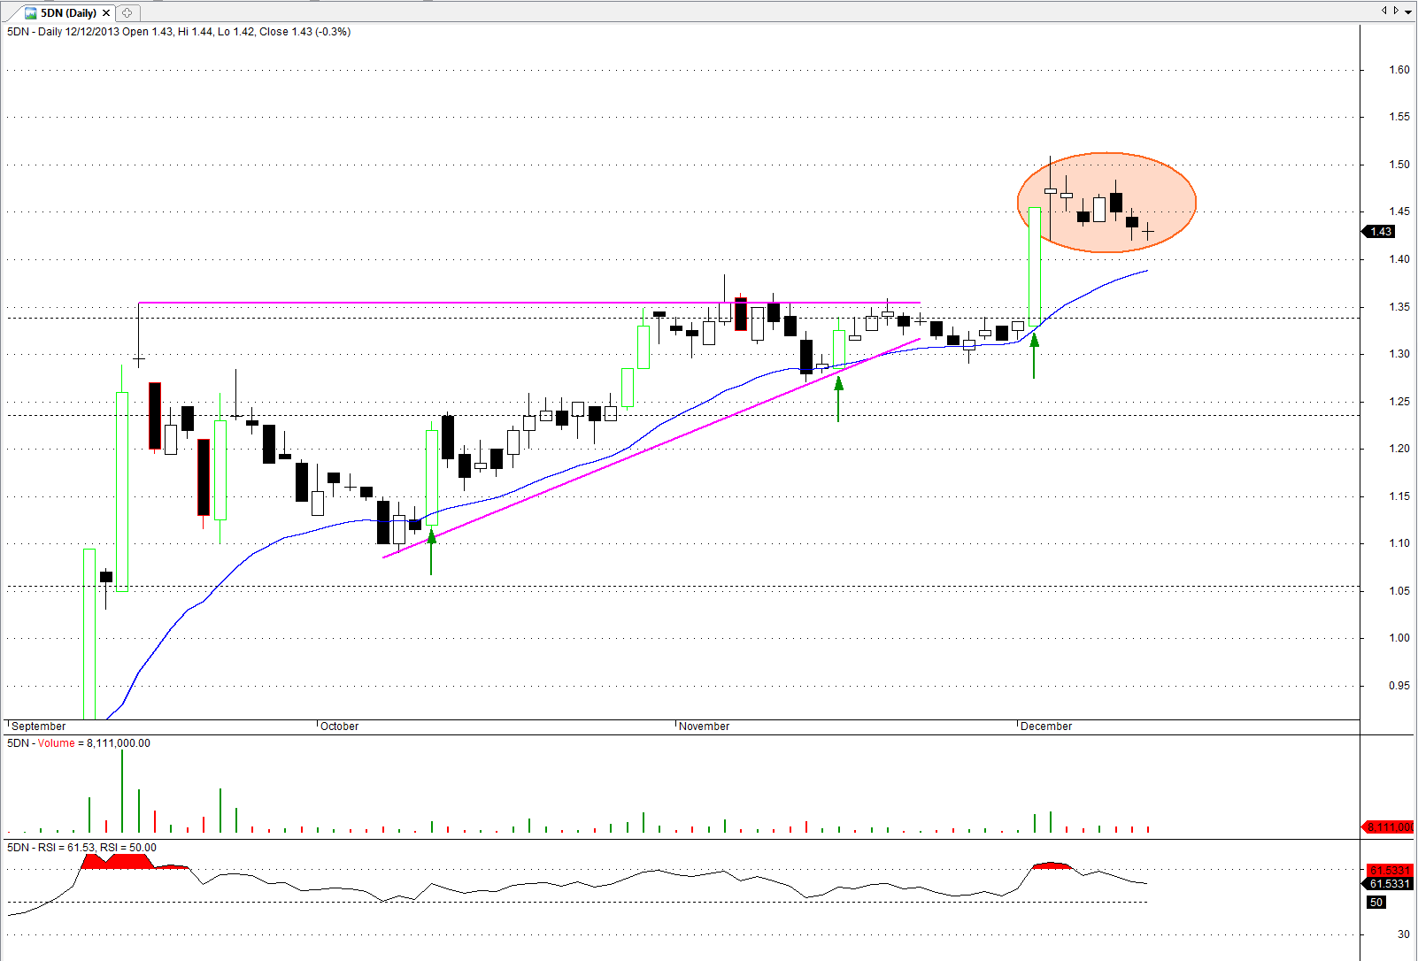Close the 5DN (Daily) chart tab
Viewport: 1418px width, 961px height.
click(106, 13)
